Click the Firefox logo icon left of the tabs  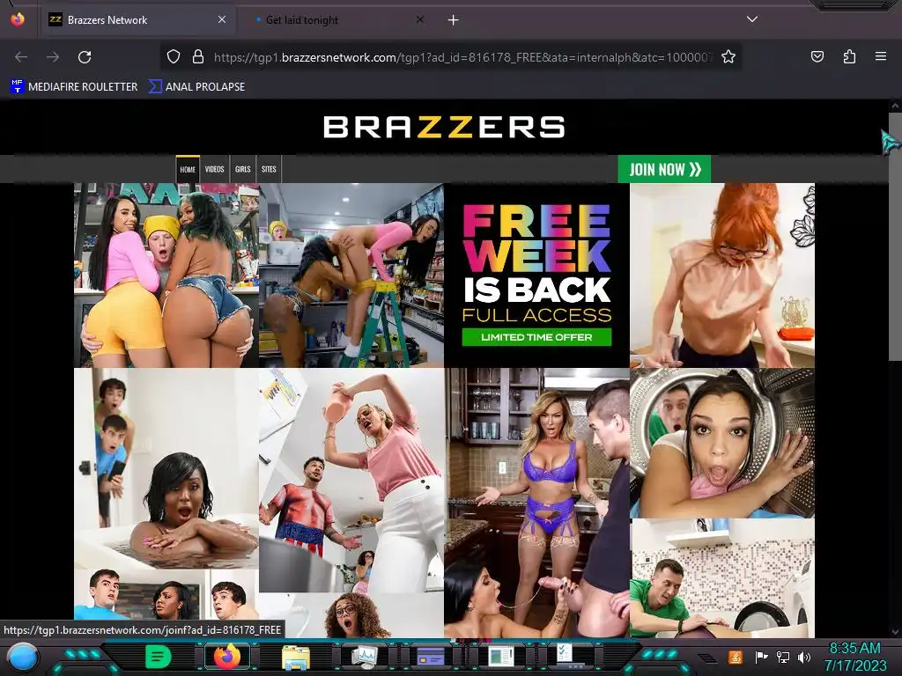(x=18, y=19)
